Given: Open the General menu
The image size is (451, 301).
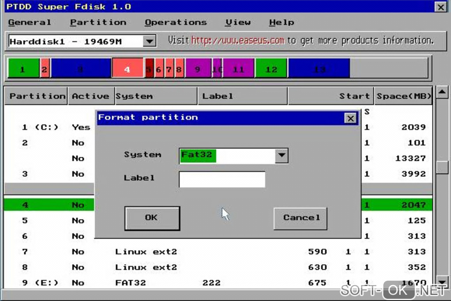Looking at the screenshot, I should [30, 23].
